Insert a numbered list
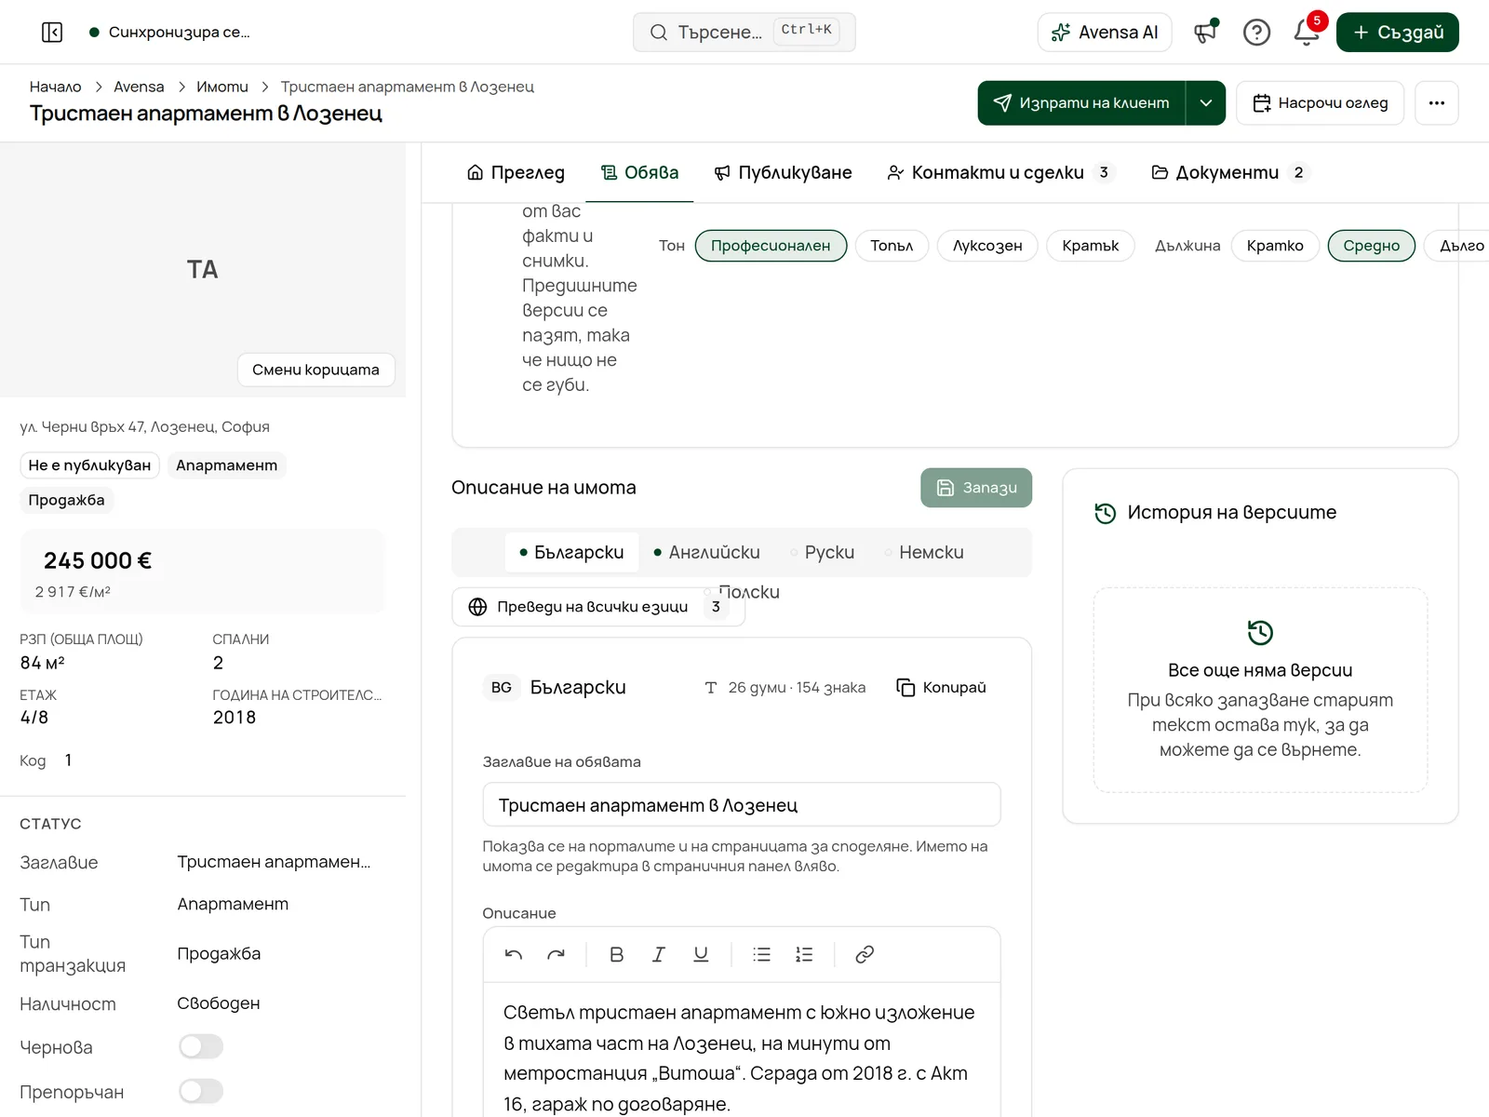Viewport: 1489px width, 1117px height. (x=804, y=954)
